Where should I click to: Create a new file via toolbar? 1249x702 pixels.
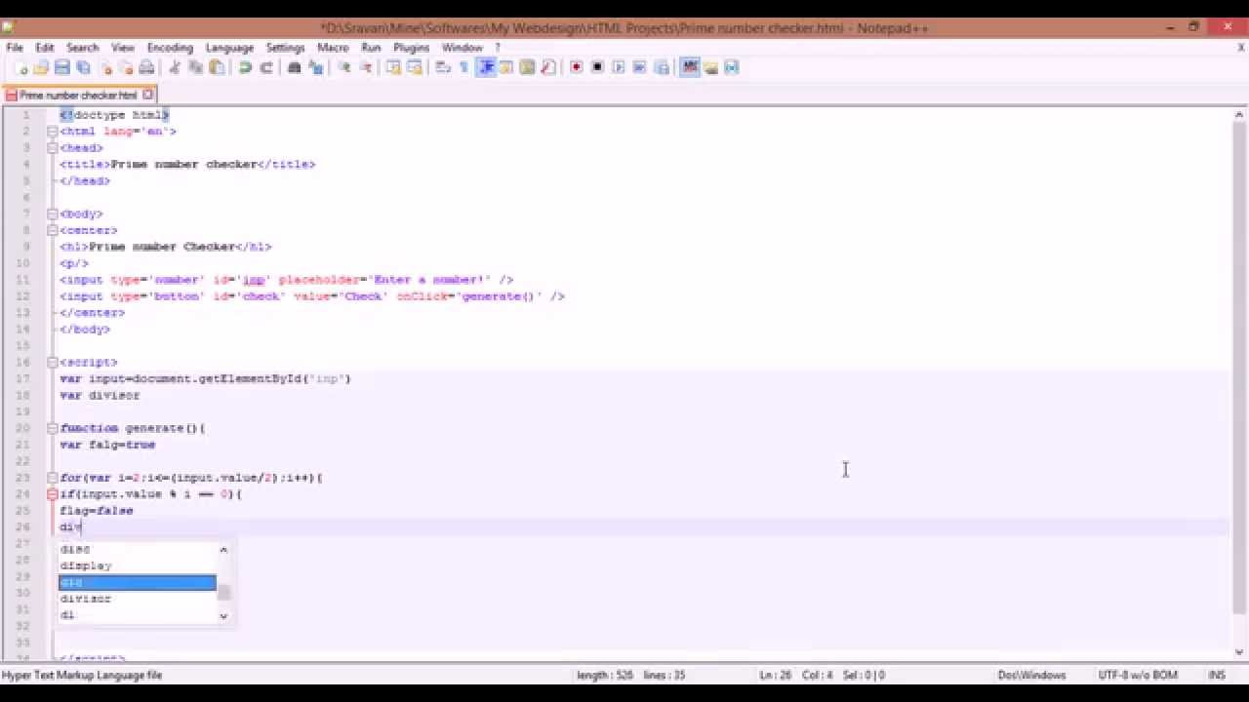point(21,67)
